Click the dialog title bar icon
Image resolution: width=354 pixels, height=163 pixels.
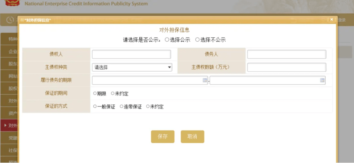pos(22,20)
